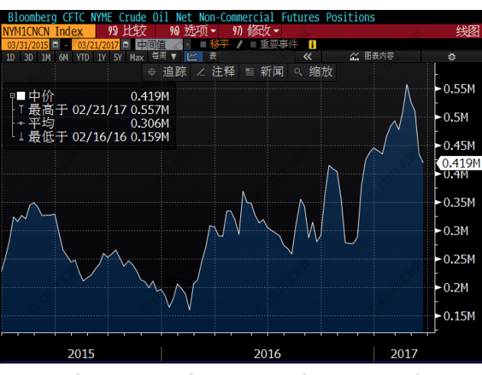Select the 注释 (Annotate) pencil tool
Viewport: 482px width, 375px height.
click(x=216, y=71)
